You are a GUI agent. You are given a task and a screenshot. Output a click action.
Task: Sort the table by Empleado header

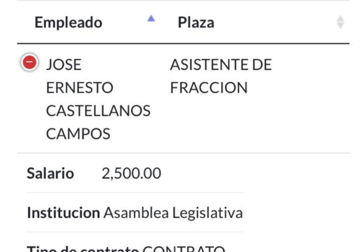coord(68,22)
